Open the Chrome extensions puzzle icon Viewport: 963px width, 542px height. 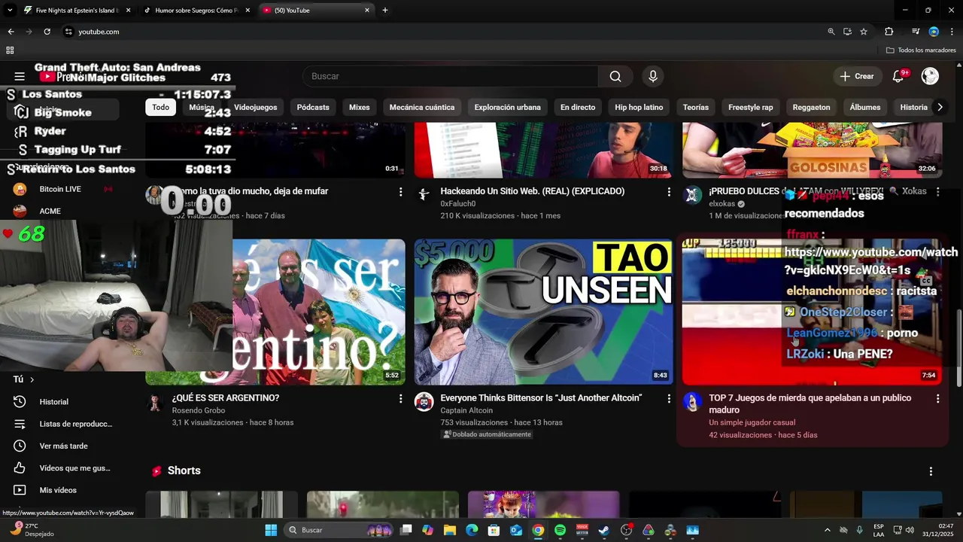[889, 32]
